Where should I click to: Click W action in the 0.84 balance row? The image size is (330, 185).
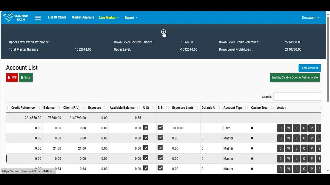288,169
